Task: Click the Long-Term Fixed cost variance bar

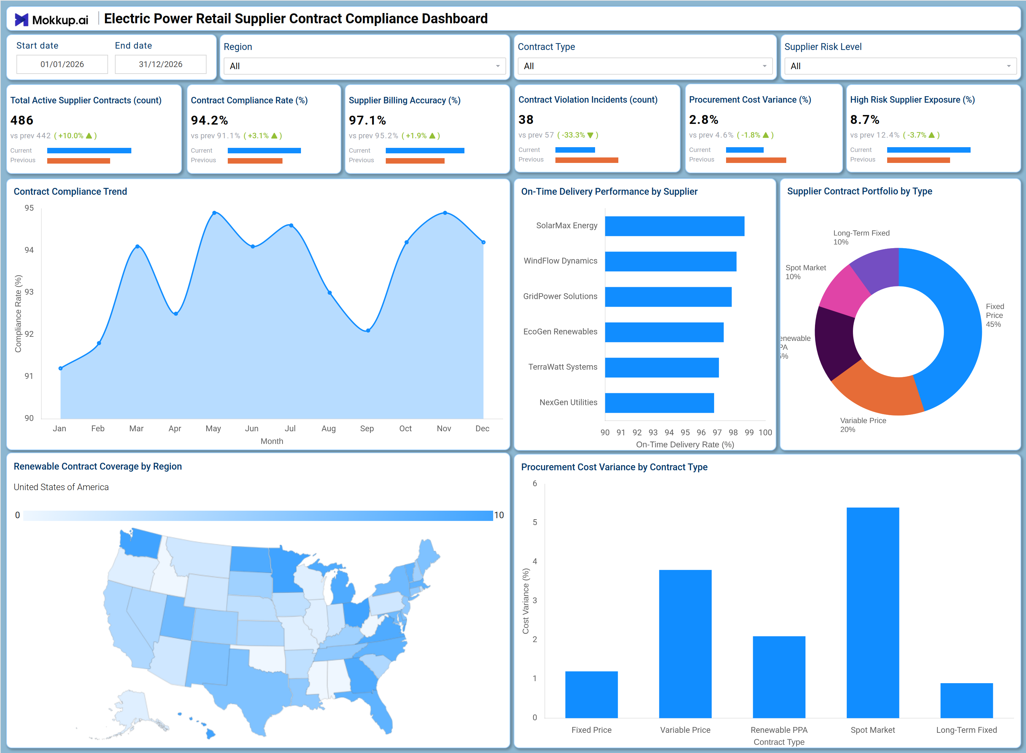Action: (x=966, y=701)
